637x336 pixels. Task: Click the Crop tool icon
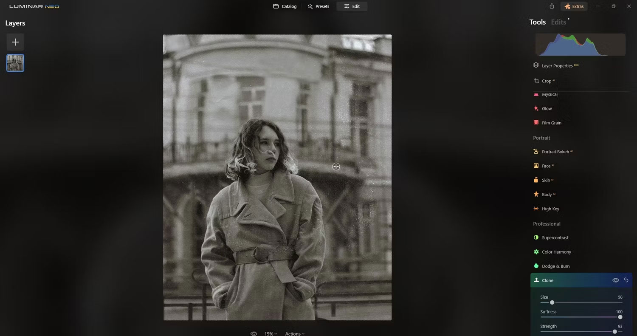536,81
